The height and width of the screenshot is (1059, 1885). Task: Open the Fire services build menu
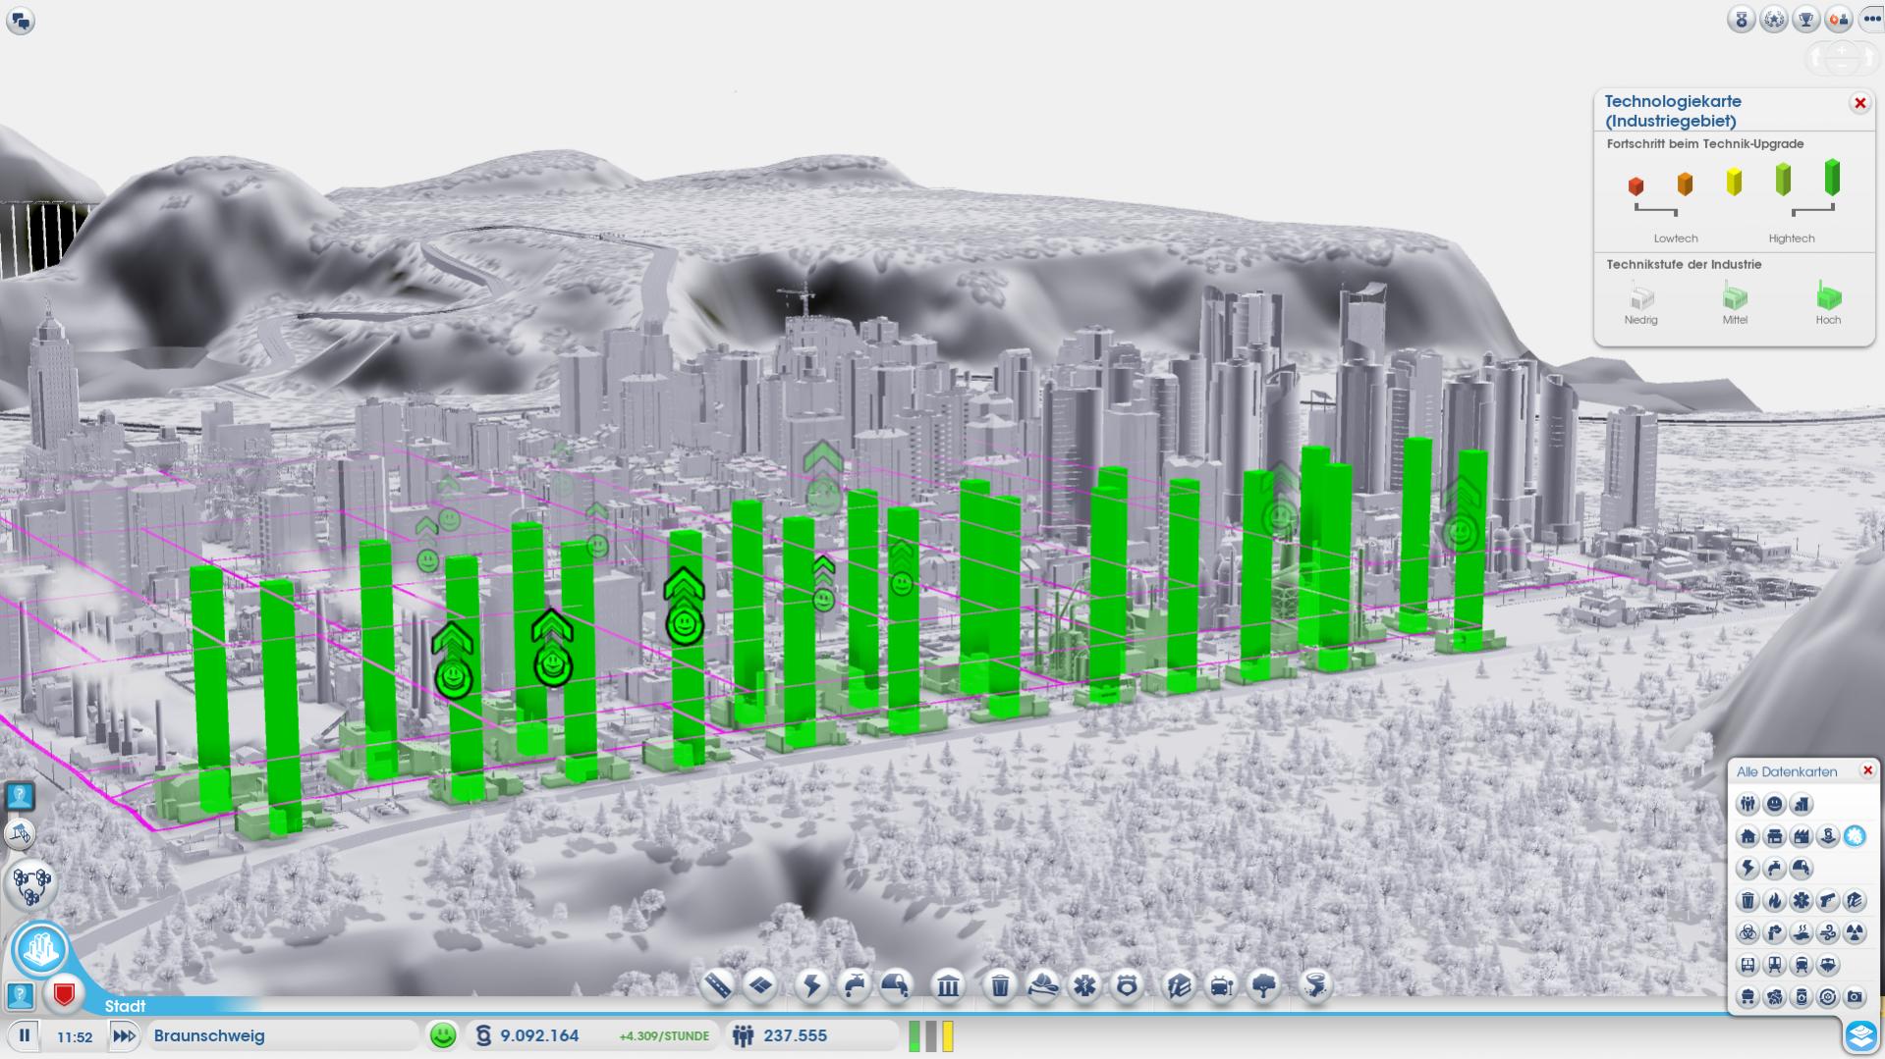point(1042,984)
